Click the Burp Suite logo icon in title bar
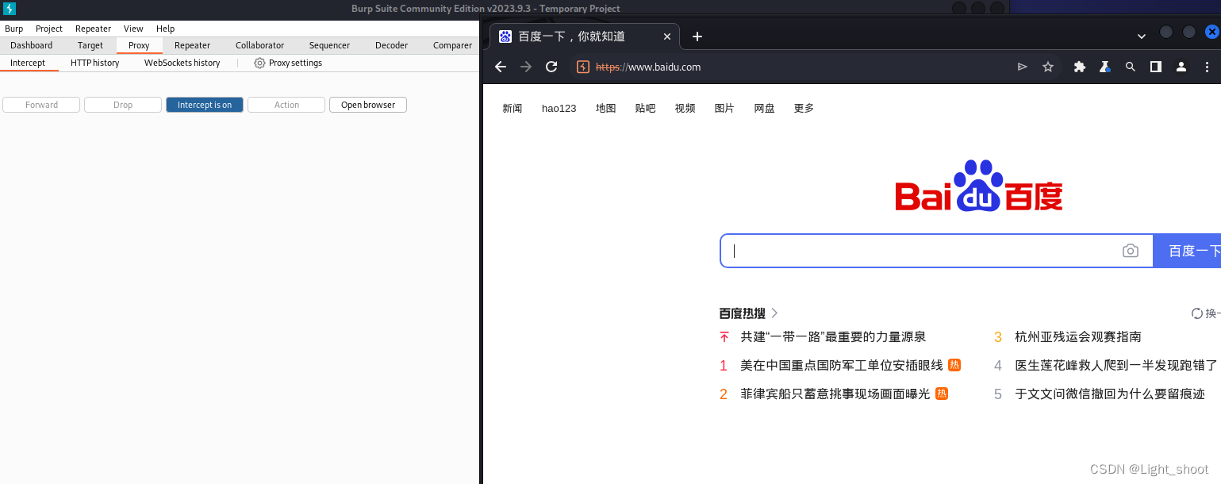This screenshot has height=484, width=1221. pos(10,9)
